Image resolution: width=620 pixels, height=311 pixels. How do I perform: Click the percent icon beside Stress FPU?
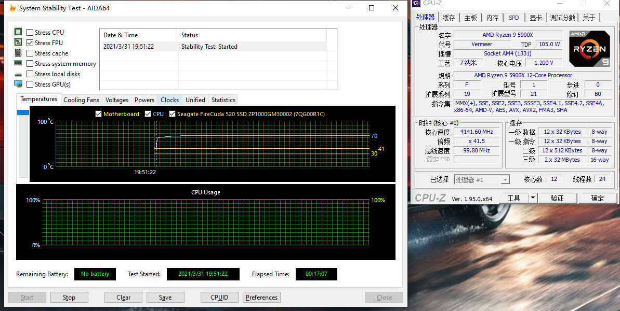18,42
